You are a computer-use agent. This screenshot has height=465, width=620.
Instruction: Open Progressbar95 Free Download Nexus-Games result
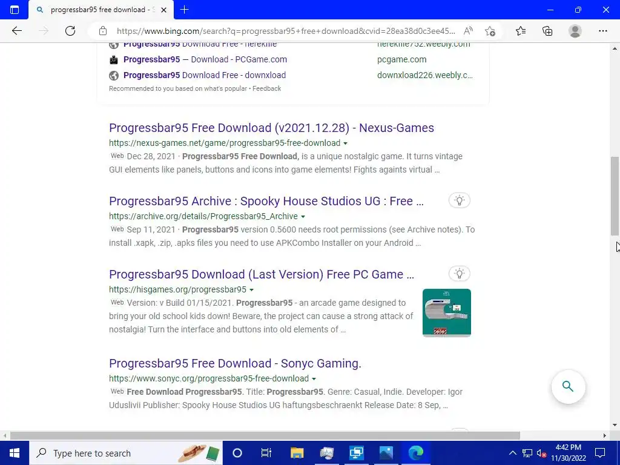271,128
